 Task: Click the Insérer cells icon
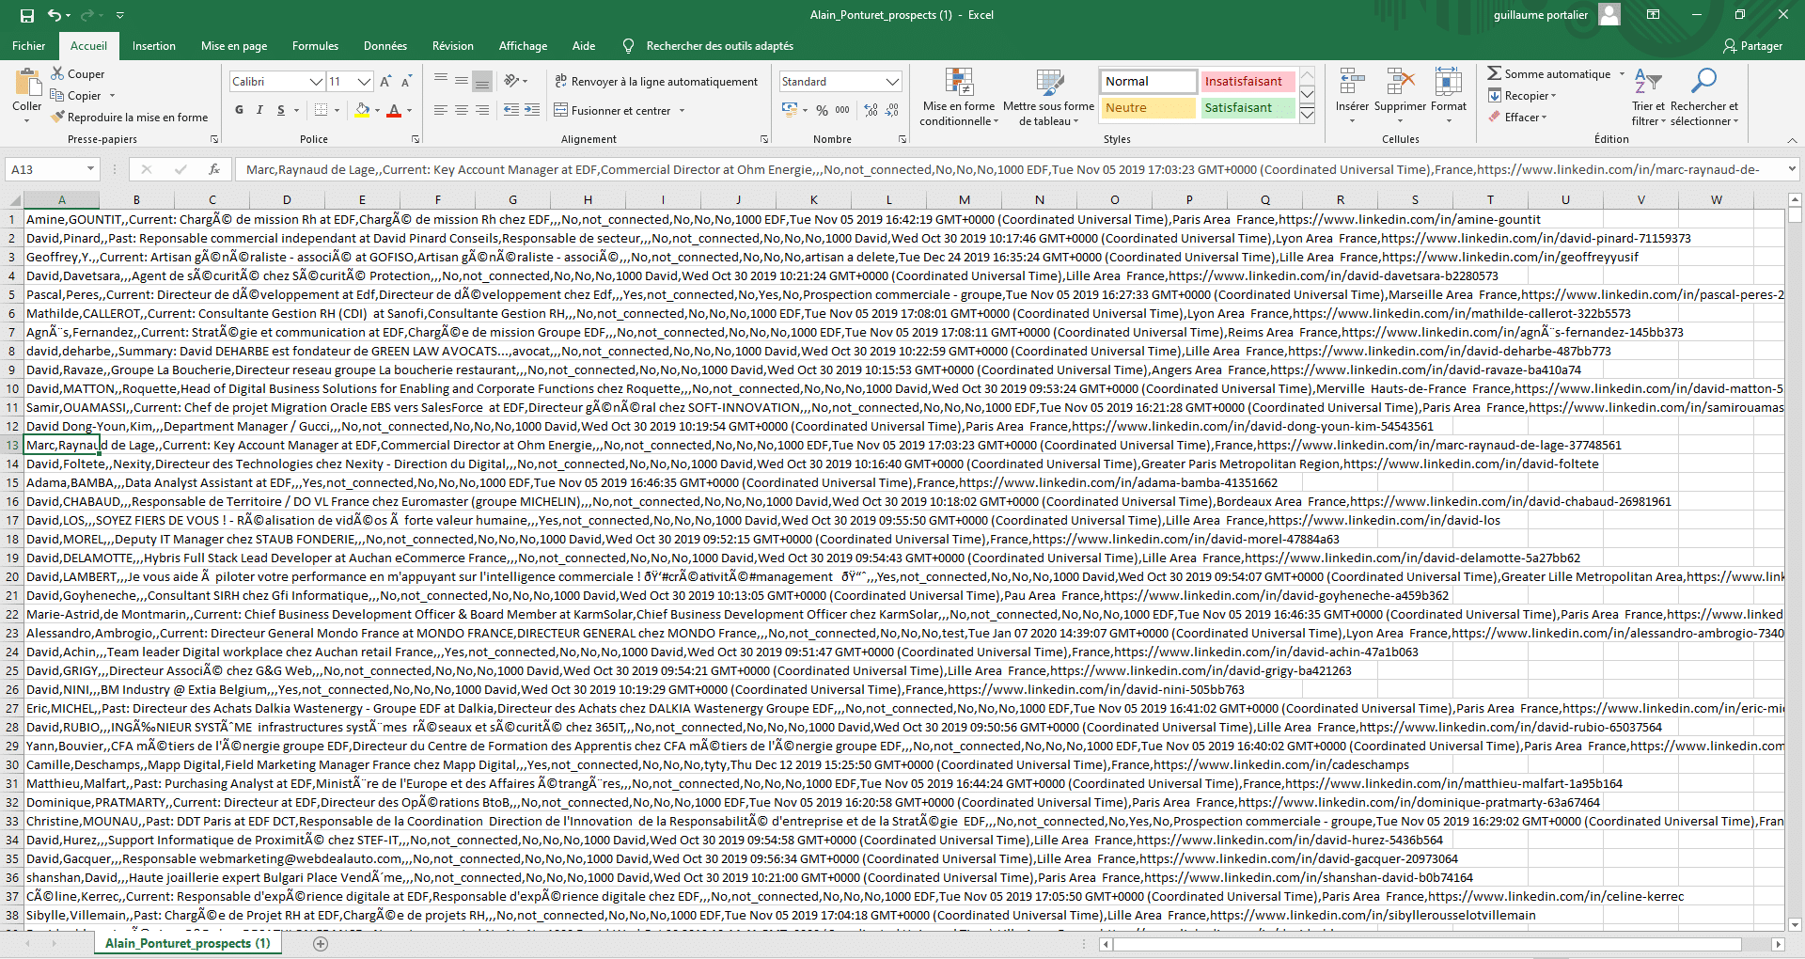(x=1352, y=82)
